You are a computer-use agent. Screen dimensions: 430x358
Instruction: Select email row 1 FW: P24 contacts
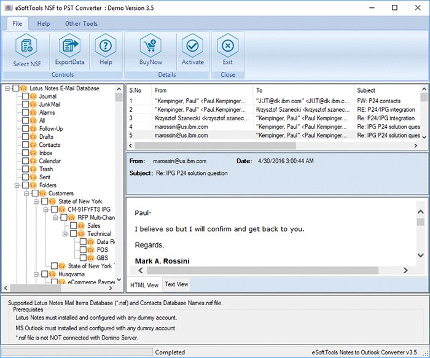coord(274,101)
